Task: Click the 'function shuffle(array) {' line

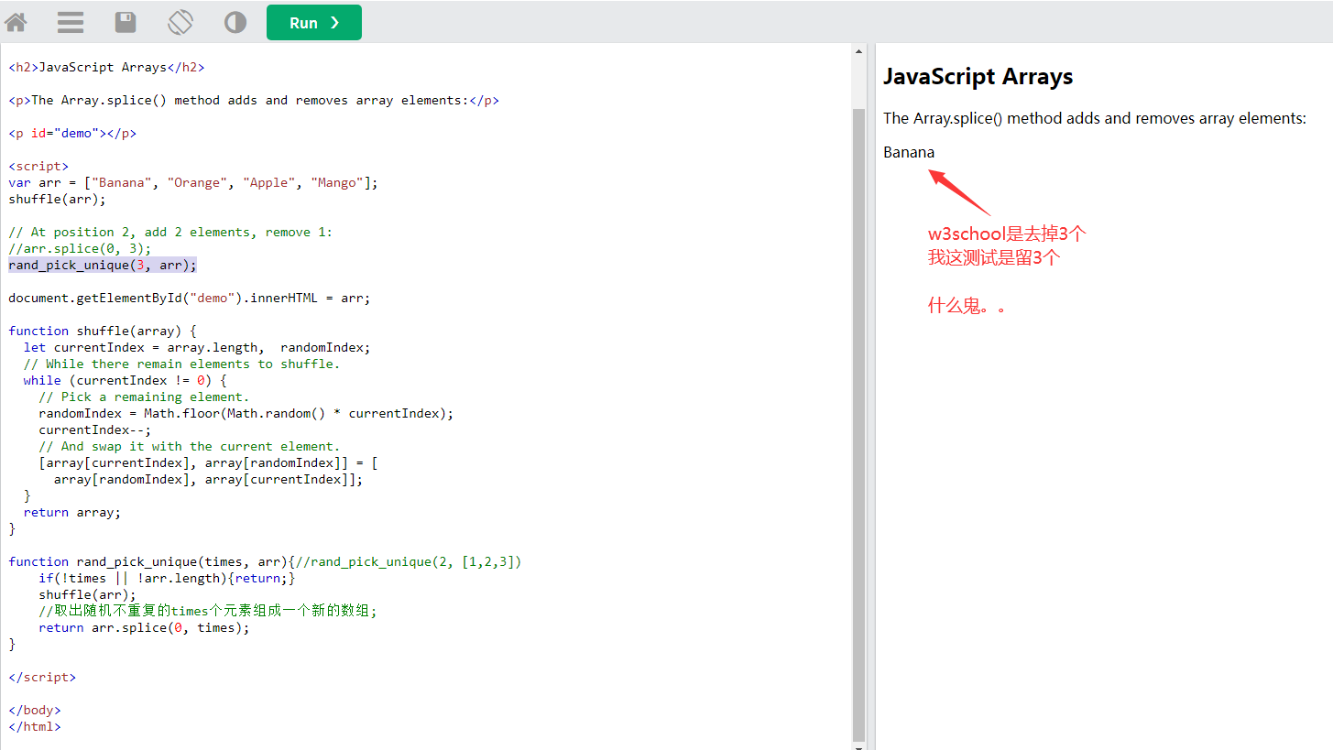Action: click(x=103, y=331)
